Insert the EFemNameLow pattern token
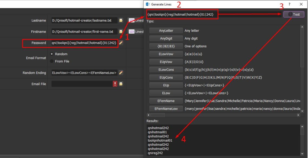 (x=166, y=109)
